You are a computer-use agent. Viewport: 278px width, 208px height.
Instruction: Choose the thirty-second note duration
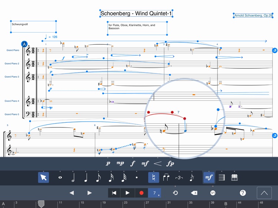124,178
